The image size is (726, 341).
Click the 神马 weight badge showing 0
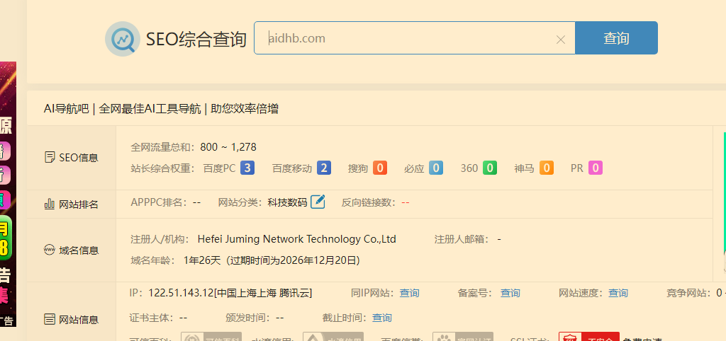tap(547, 168)
